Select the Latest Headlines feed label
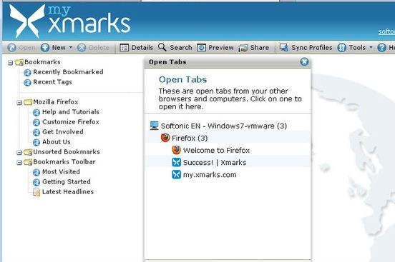395x262 pixels. point(68,192)
